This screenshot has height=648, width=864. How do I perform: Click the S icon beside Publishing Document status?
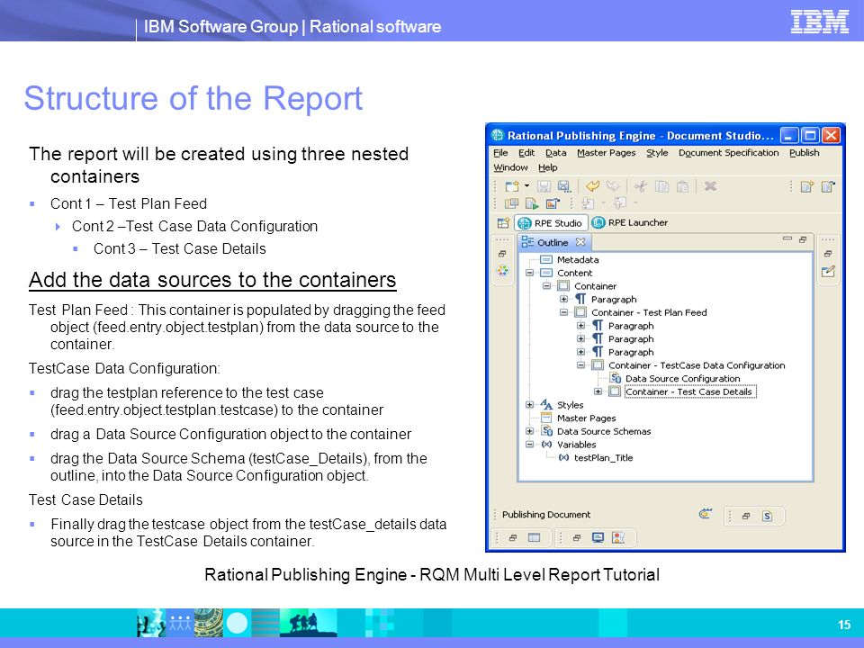point(767,516)
